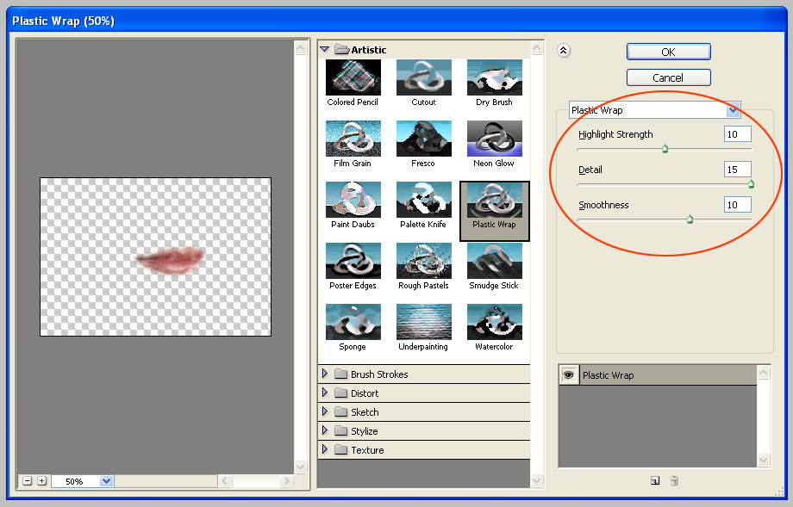Select the Neon Glow filter
Screen dimensions: 793x507
[494, 138]
